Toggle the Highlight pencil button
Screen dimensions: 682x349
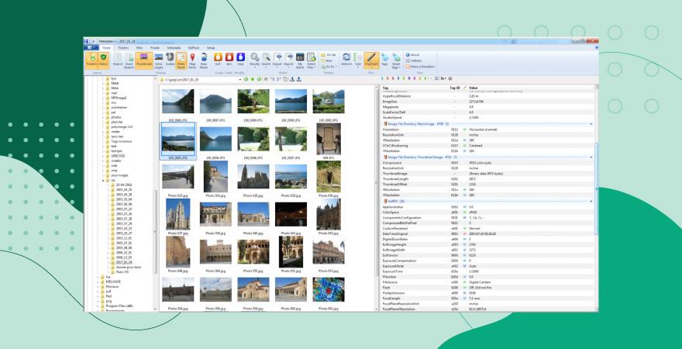[x=371, y=59]
